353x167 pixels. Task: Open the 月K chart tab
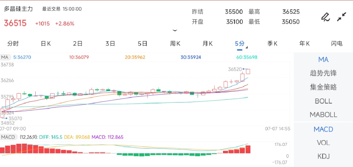click(x=207, y=44)
